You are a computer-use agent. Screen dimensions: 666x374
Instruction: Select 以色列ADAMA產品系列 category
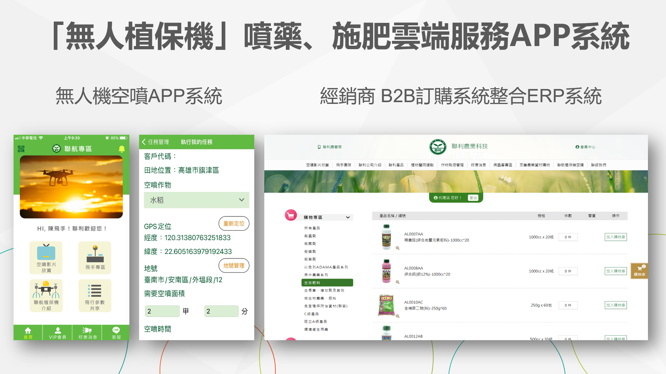[x=326, y=267]
